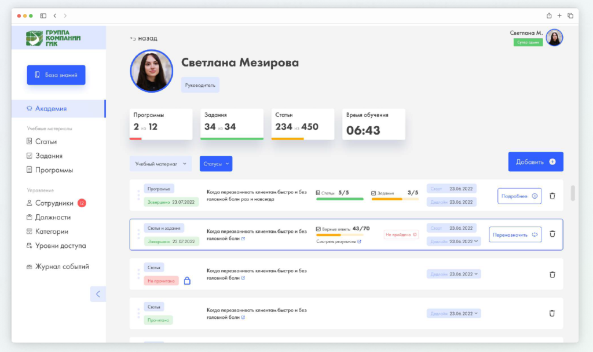Click the Прочитано status tag
The width and height of the screenshot is (593, 352).
coord(158,320)
